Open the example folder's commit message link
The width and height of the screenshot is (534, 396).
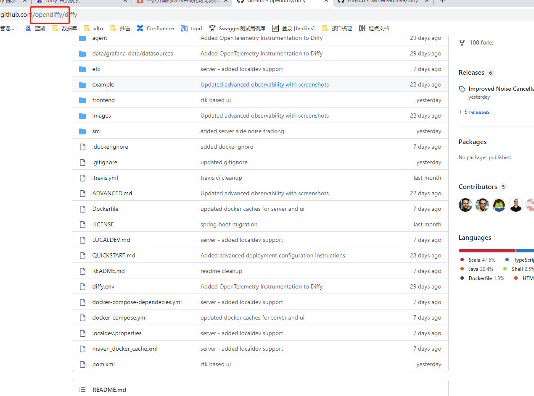click(x=264, y=84)
